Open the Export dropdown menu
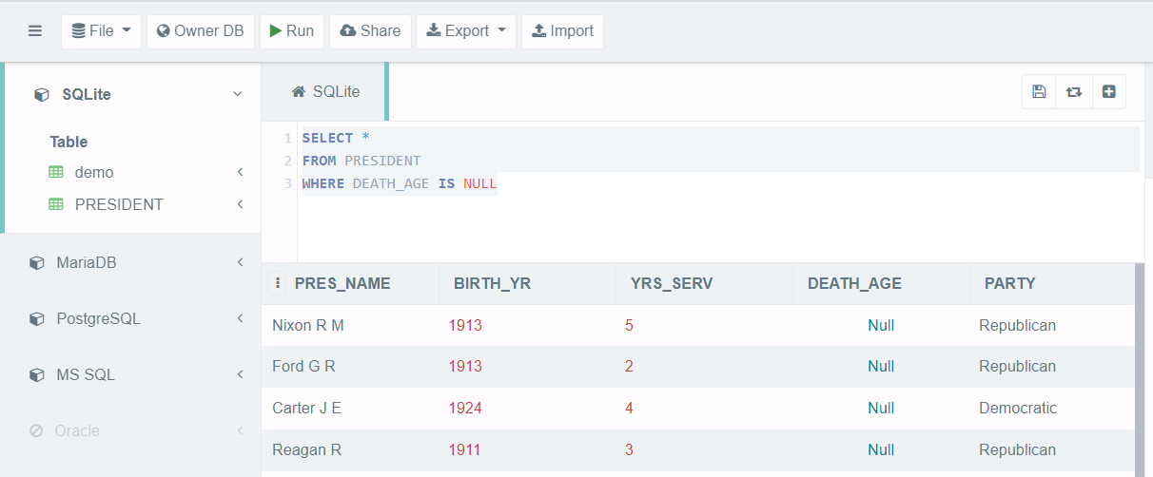The image size is (1153, 477). (x=466, y=30)
